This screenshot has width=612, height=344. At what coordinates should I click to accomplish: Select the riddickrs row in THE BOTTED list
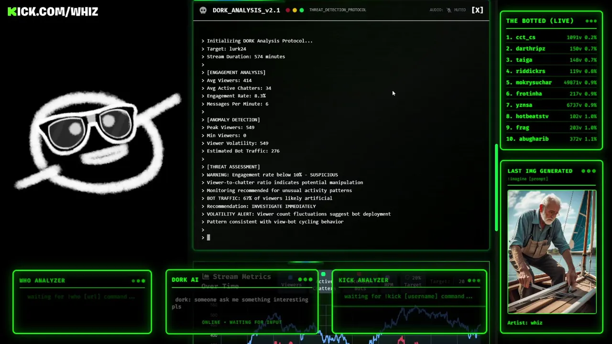pos(551,71)
